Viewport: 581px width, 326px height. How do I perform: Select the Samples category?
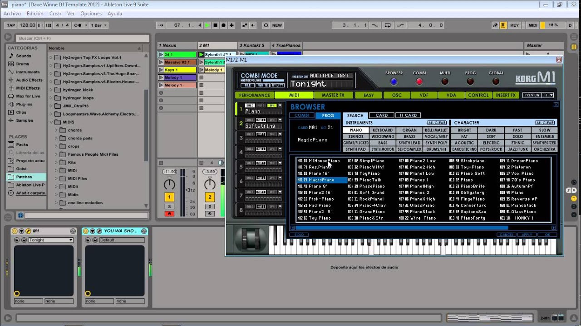tap(25, 120)
